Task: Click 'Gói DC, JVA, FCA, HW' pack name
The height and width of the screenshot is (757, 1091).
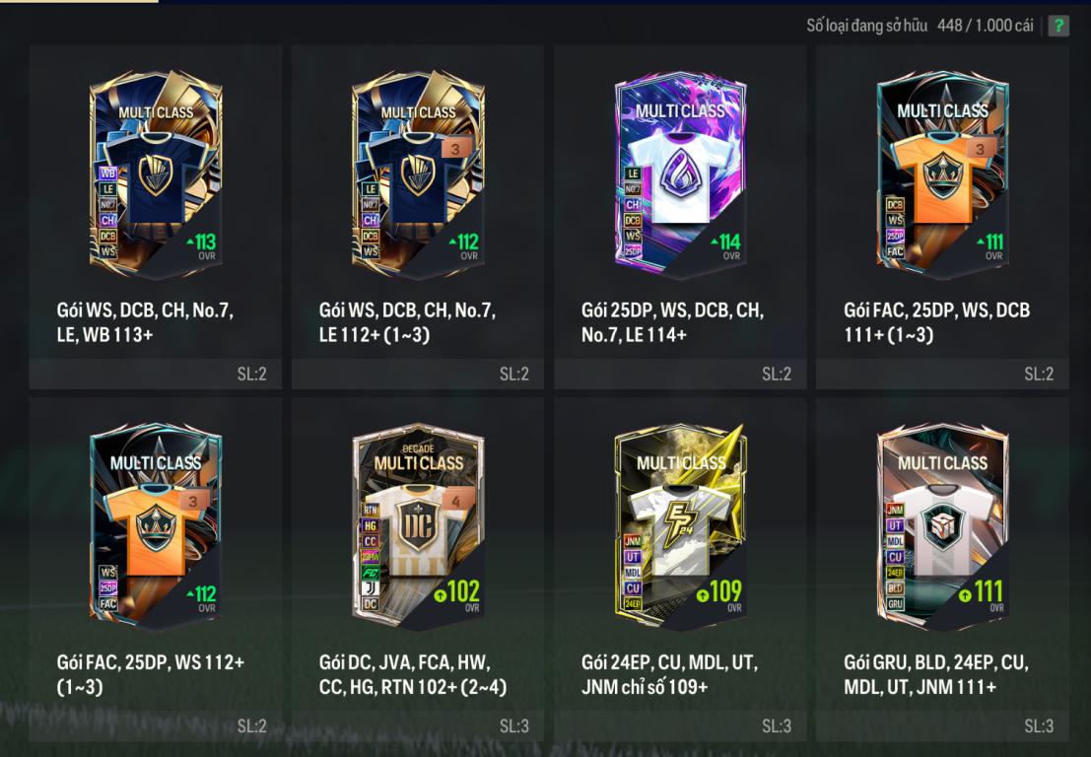Action: click(405, 661)
